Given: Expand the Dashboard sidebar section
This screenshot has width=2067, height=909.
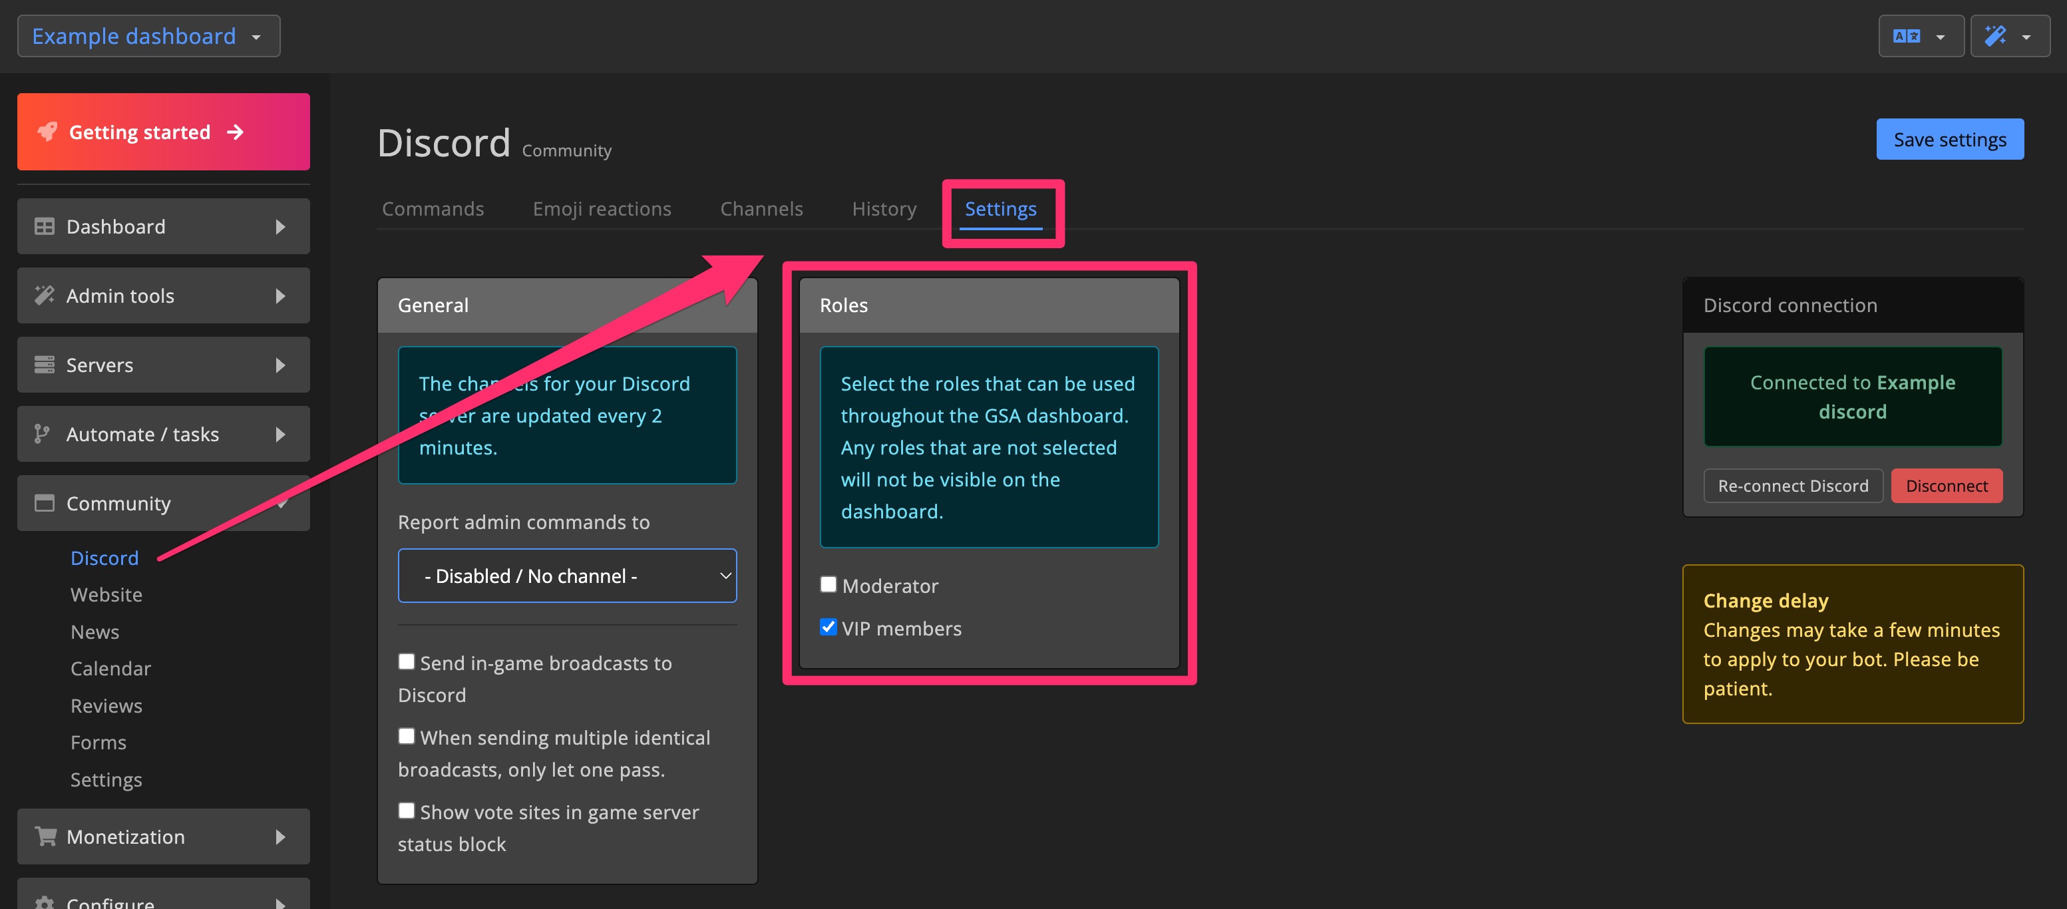Looking at the screenshot, I should 280,226.
